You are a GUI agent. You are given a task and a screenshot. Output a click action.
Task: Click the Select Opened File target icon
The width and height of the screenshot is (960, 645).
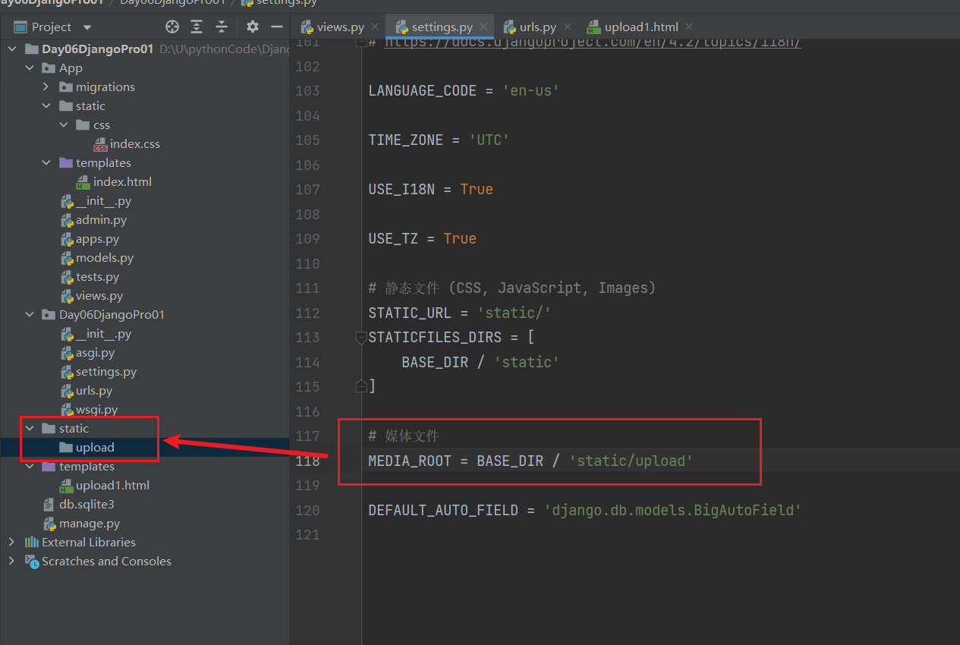[172, 27]
